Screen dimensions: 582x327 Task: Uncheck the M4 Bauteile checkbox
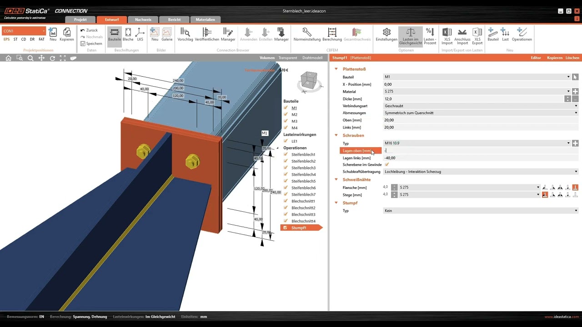(286, 128)
